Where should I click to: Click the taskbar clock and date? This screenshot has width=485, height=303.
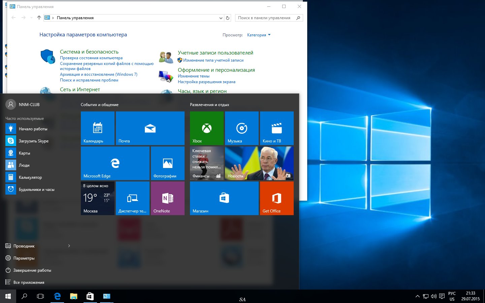(x=471, y=296)
